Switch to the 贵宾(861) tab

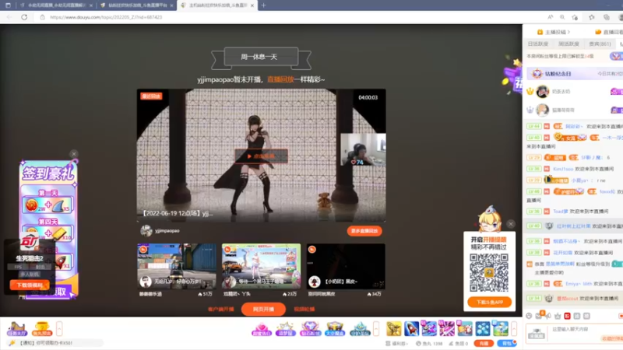(600, 44)
